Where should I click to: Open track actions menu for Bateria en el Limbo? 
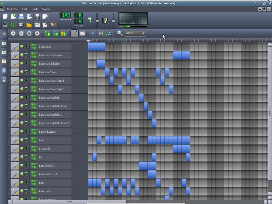tap(15, 64)
